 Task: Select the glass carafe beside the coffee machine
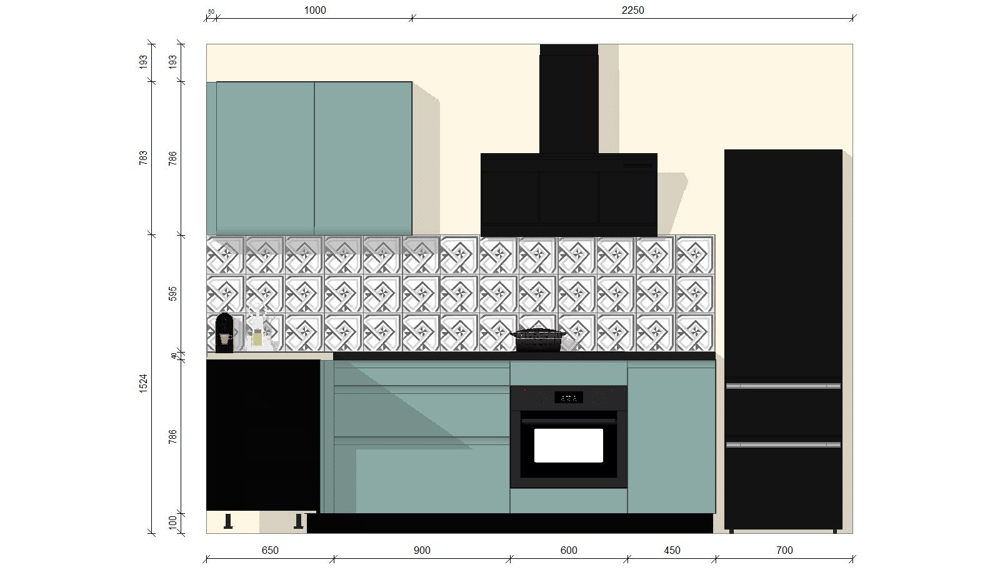[257, 330]
